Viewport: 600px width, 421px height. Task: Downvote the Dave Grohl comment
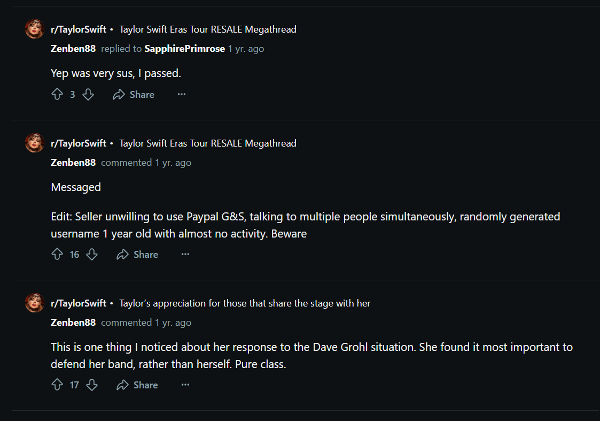click(x=92, y=385)
